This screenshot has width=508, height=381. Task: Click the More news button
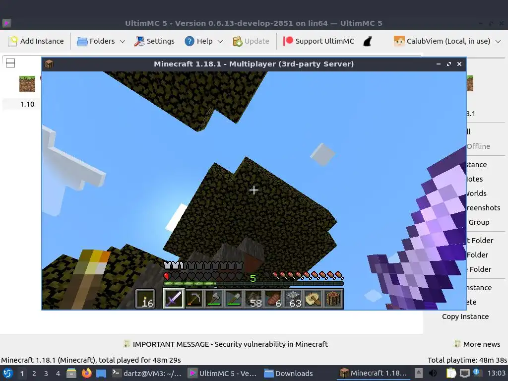[477, 344]
